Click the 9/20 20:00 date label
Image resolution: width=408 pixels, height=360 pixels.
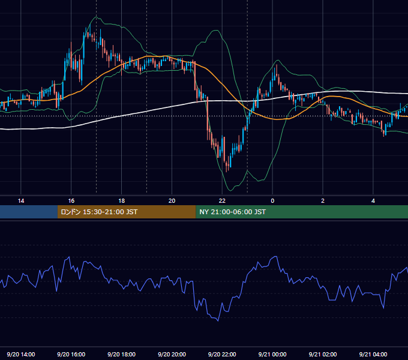tap(172, 354)
